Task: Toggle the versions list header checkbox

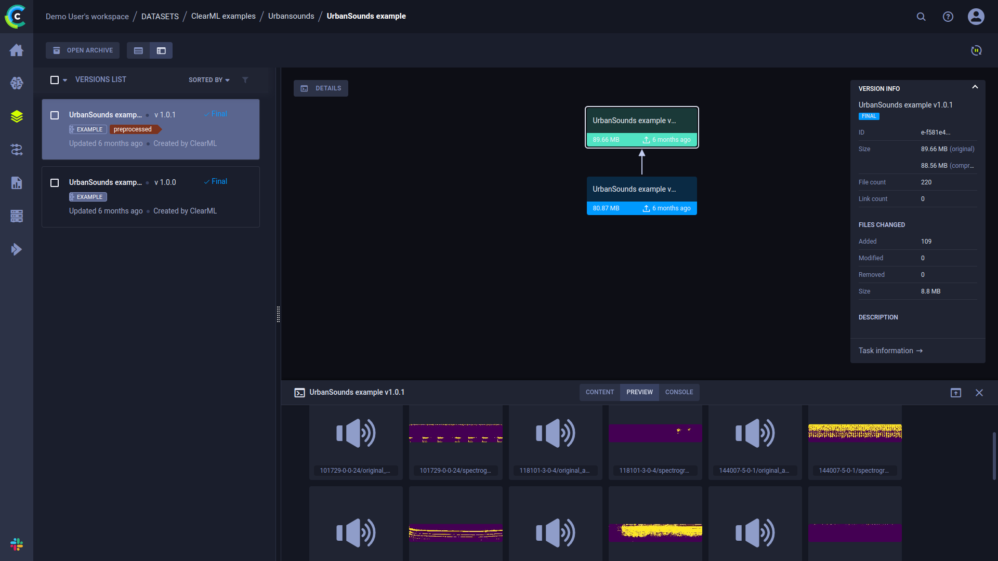Action: point(55,79)
